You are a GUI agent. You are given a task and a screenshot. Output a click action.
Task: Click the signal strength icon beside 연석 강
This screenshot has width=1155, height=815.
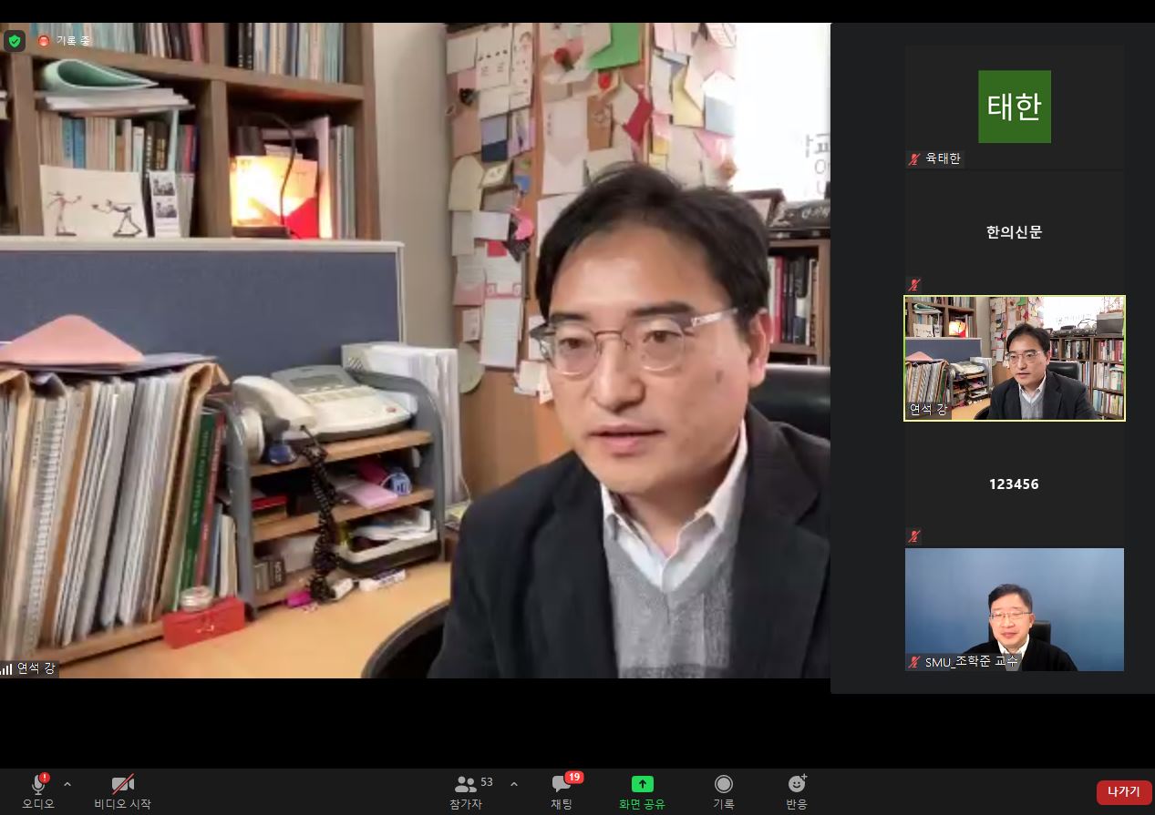point(7,668)
